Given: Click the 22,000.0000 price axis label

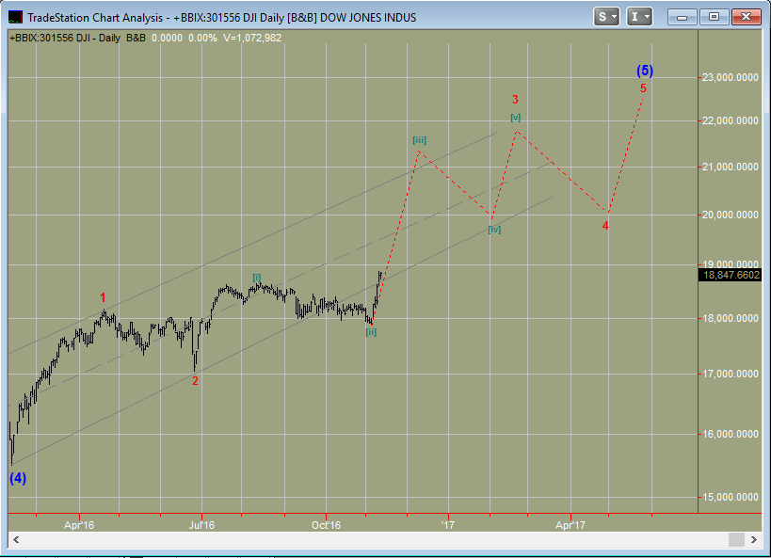Looking at the screenshot, I should [731, 121].
